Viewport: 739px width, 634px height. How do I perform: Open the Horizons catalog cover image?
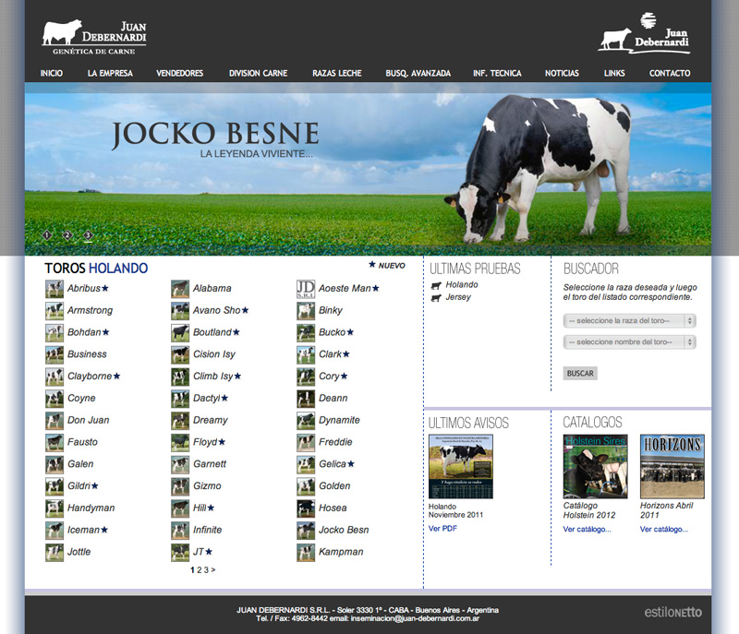672,466
